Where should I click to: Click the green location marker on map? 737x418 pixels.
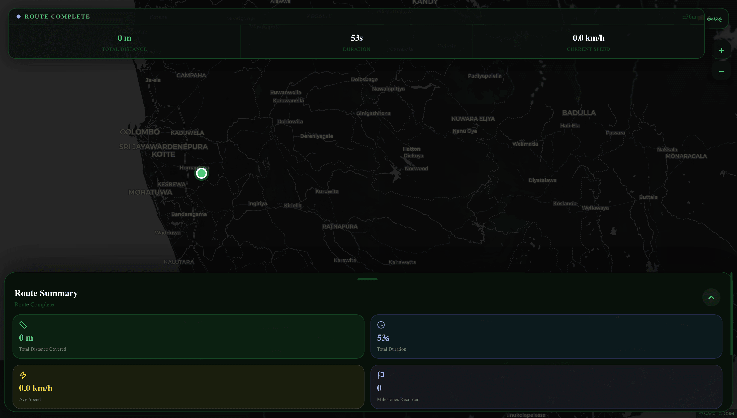tap(201, 173)
